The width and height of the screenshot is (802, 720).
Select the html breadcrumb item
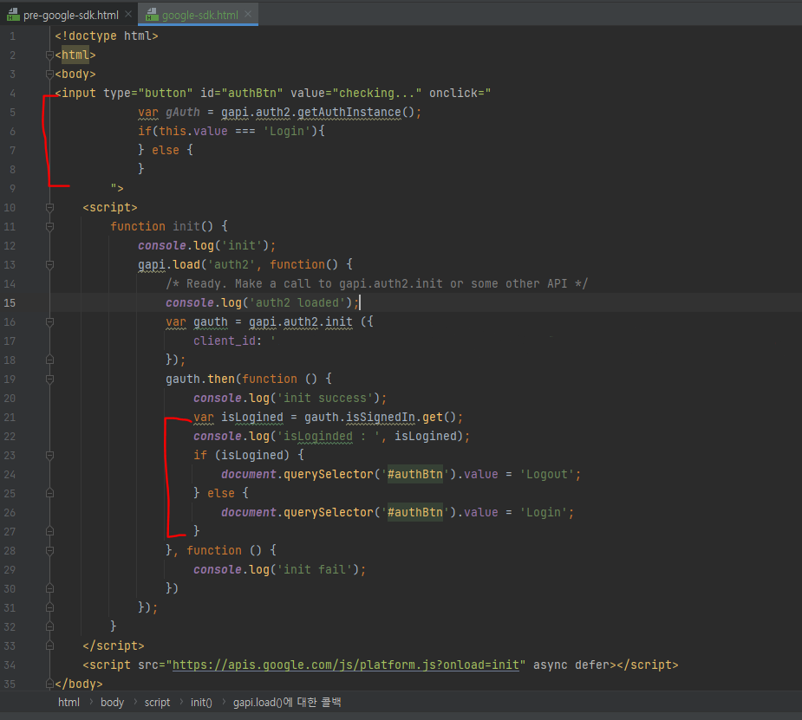[68, 702]
